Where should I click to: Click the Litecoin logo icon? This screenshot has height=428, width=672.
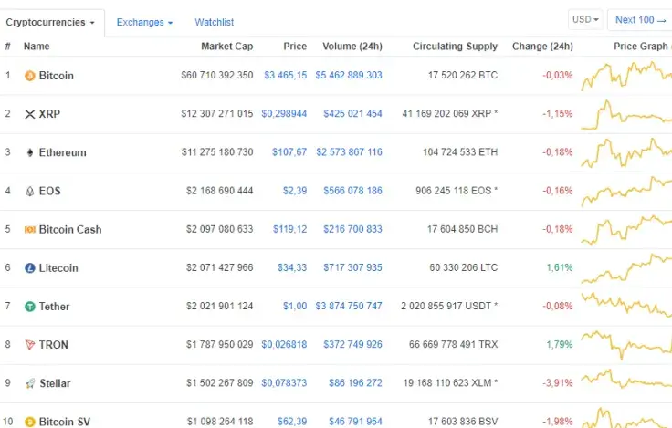[30, 268]
